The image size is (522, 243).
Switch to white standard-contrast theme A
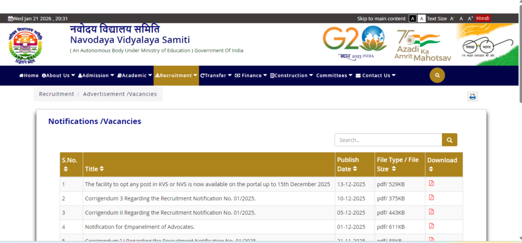click(422, 19)
